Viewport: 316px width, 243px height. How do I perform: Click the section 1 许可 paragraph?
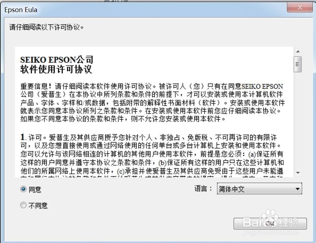click(x=152, y=155)
